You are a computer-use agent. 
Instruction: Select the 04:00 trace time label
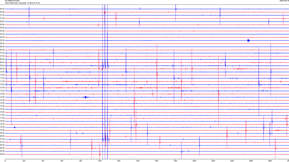(x=2, y=34)
